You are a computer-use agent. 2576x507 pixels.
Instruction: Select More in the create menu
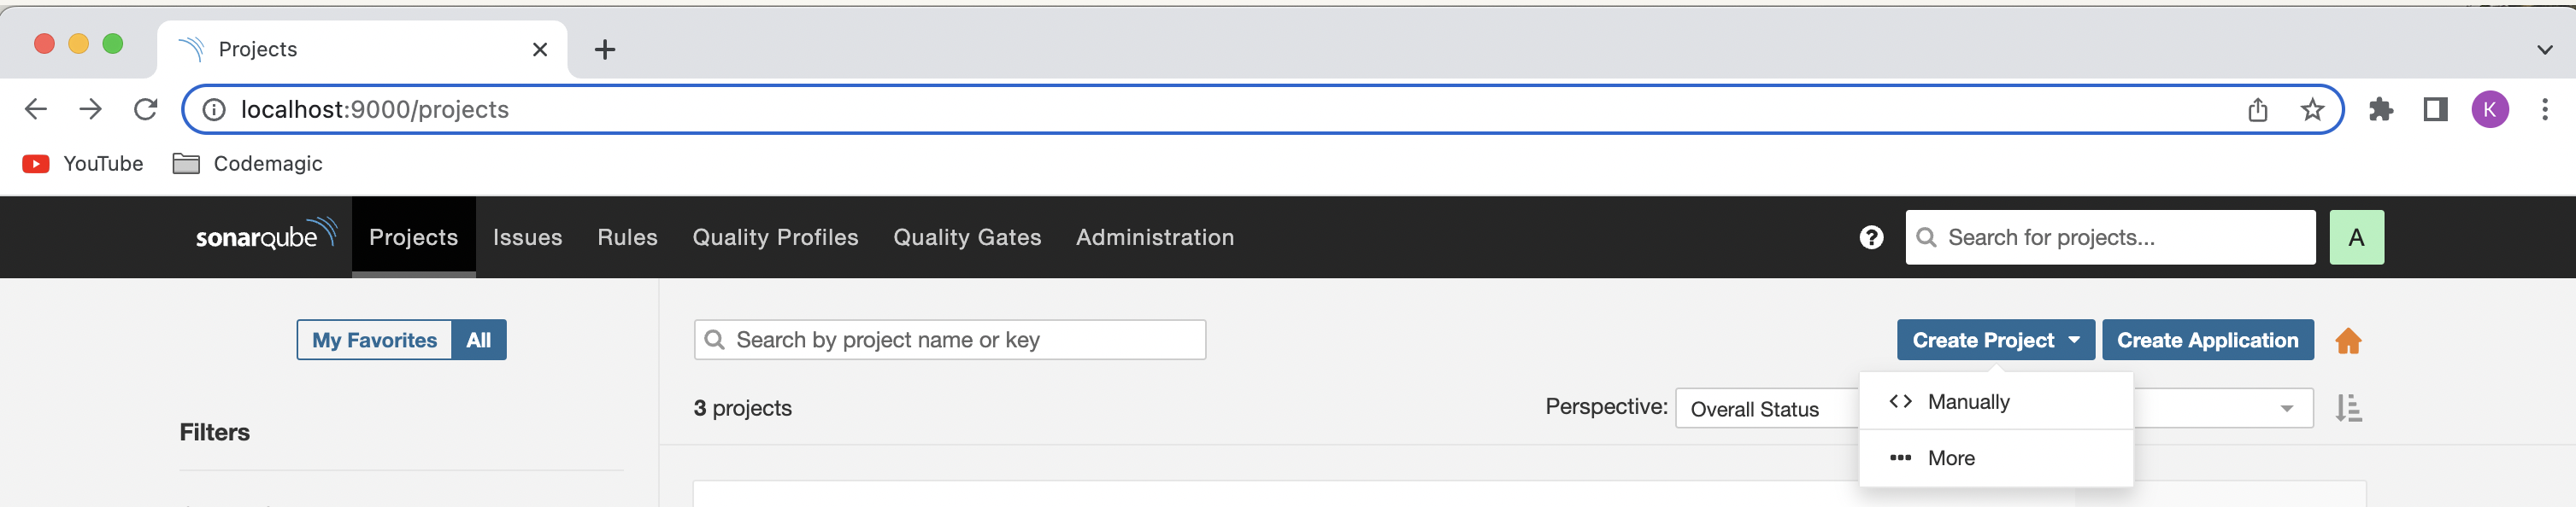[1951, 458]
